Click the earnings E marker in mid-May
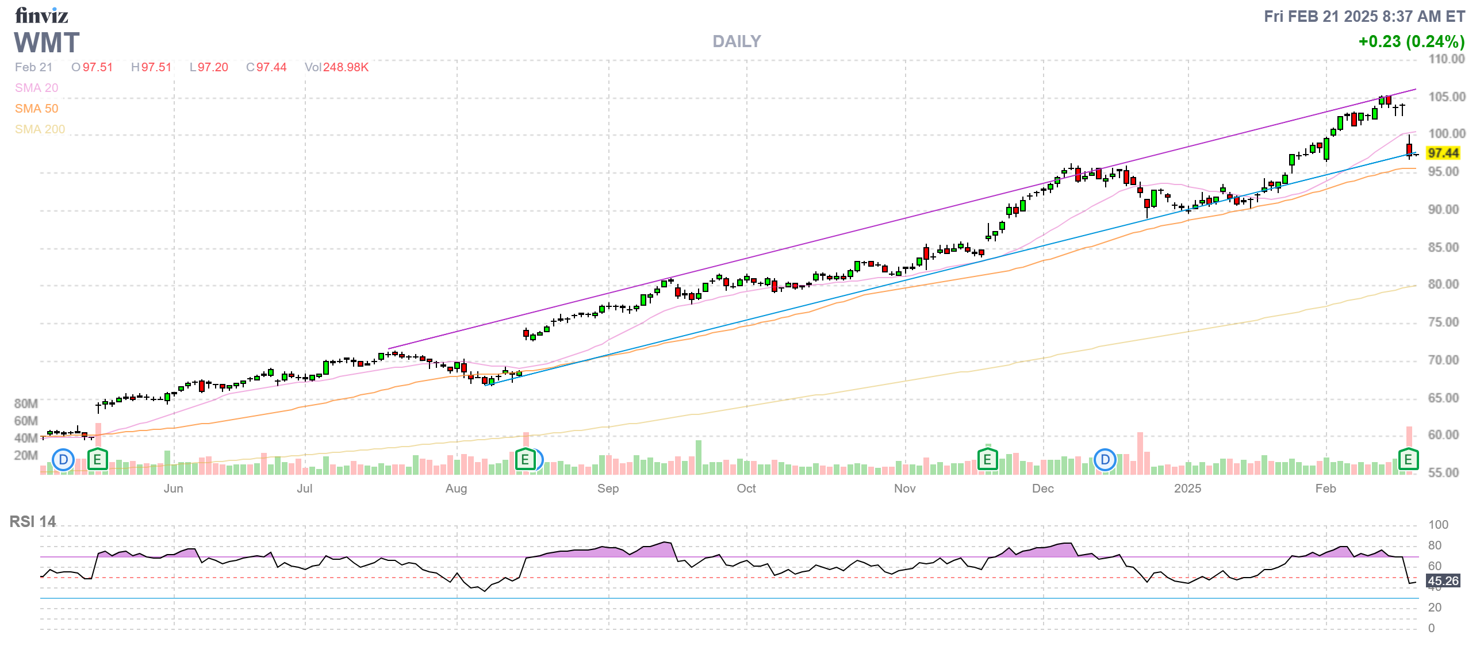The height and width of the screenshot is (646, 1480). click(97, 460)
